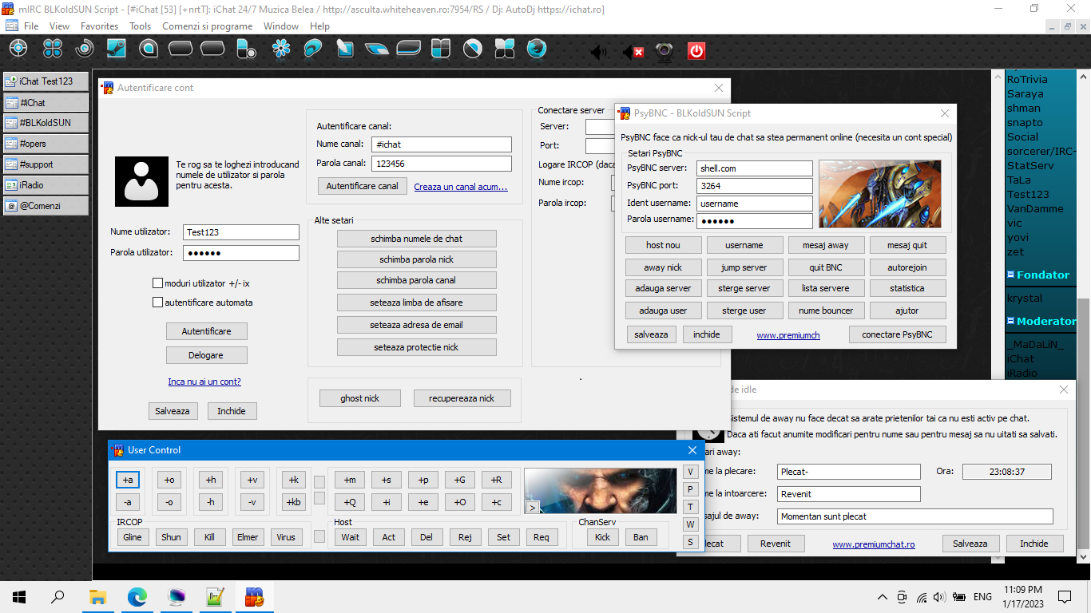Click the away message field Momentan sunt plecat

coord(915,516)
